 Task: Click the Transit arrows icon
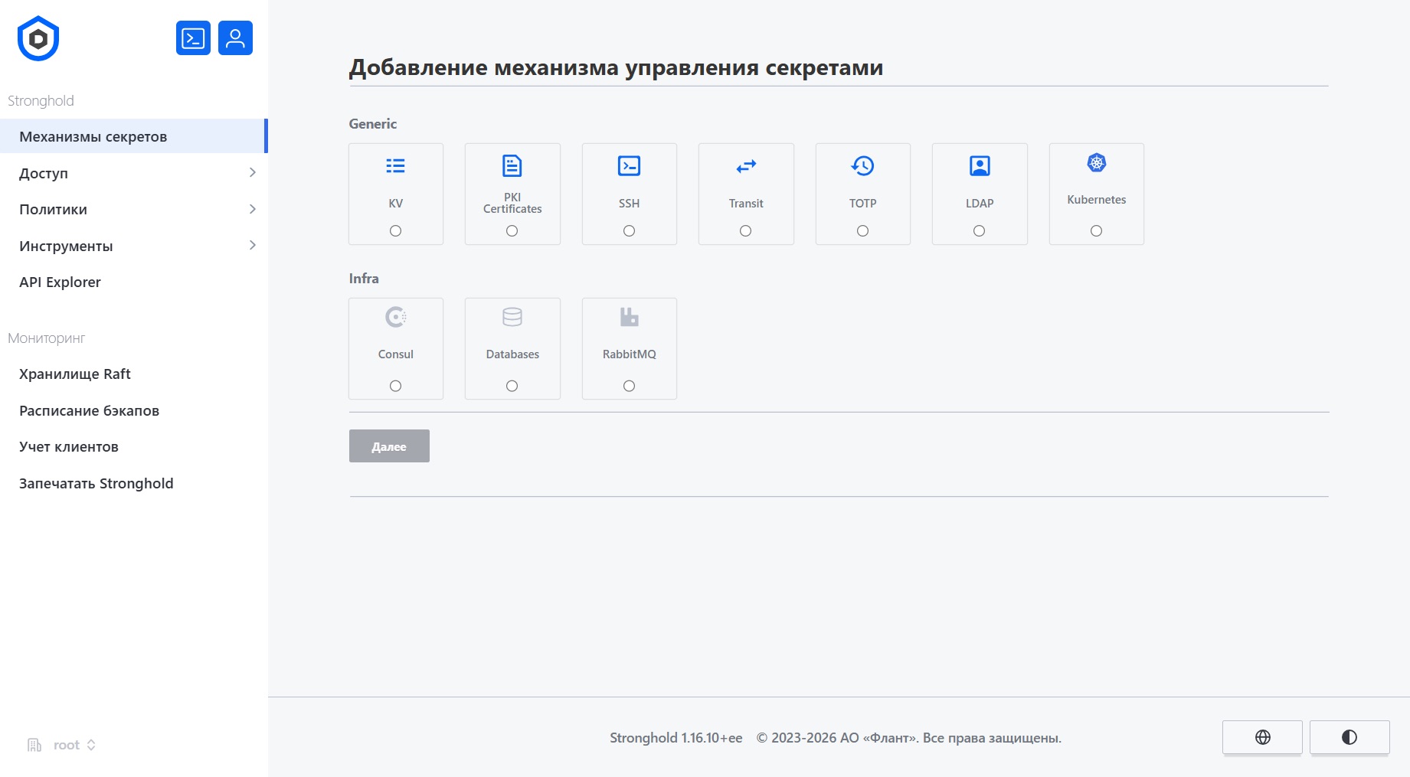coord(746,166)
